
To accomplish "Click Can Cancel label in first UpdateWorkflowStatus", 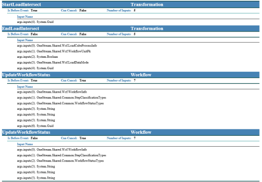I will point(69,80).
